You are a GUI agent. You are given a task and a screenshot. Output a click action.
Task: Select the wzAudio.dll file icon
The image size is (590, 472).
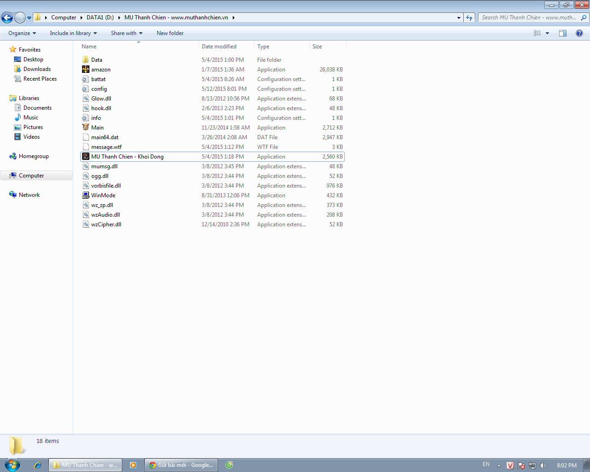(x=86, y=215)
